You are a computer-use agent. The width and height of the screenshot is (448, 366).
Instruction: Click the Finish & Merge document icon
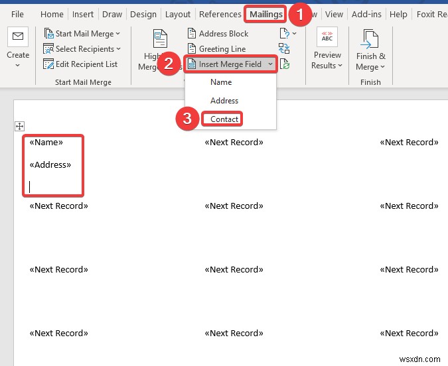point(370,38)
